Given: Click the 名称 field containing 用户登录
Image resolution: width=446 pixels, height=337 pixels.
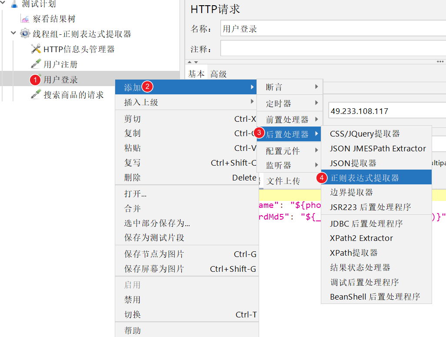Looking at the screenshot, I should coord(333,28).
